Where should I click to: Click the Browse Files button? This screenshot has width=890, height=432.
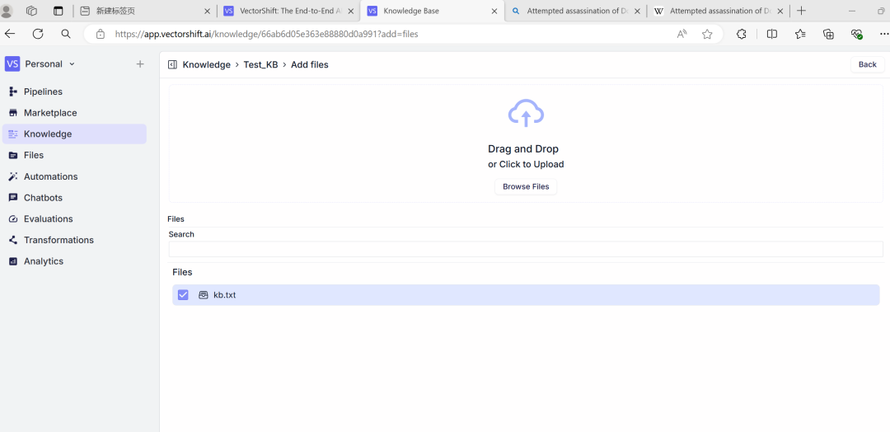point(526,186)
